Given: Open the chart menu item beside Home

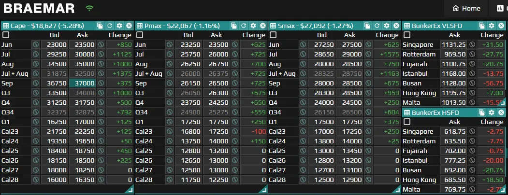Looking at the screenshot, I should (500, 8).
